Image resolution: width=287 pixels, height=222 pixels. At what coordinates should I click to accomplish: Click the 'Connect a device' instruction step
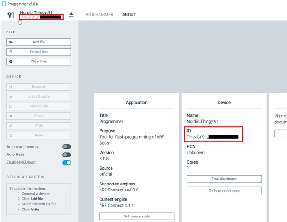[35, 194]
